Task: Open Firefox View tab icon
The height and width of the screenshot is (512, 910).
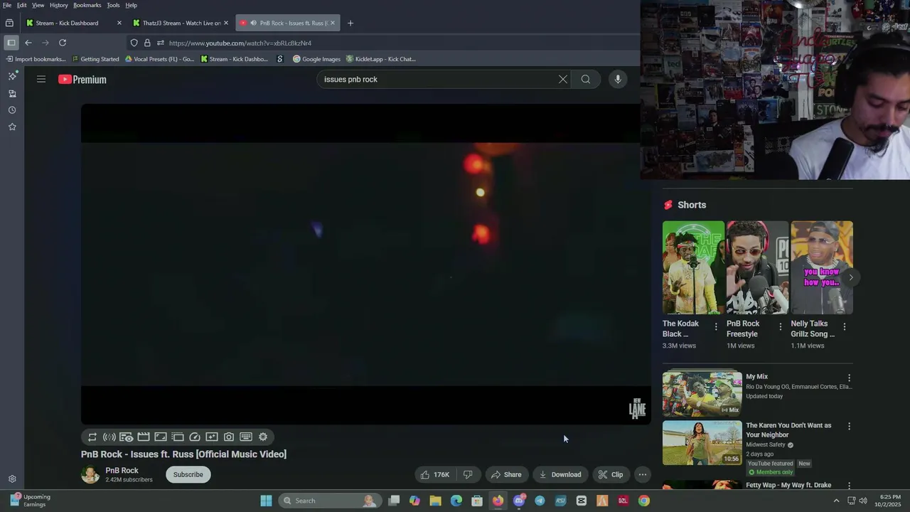Action: pos(9,23)
